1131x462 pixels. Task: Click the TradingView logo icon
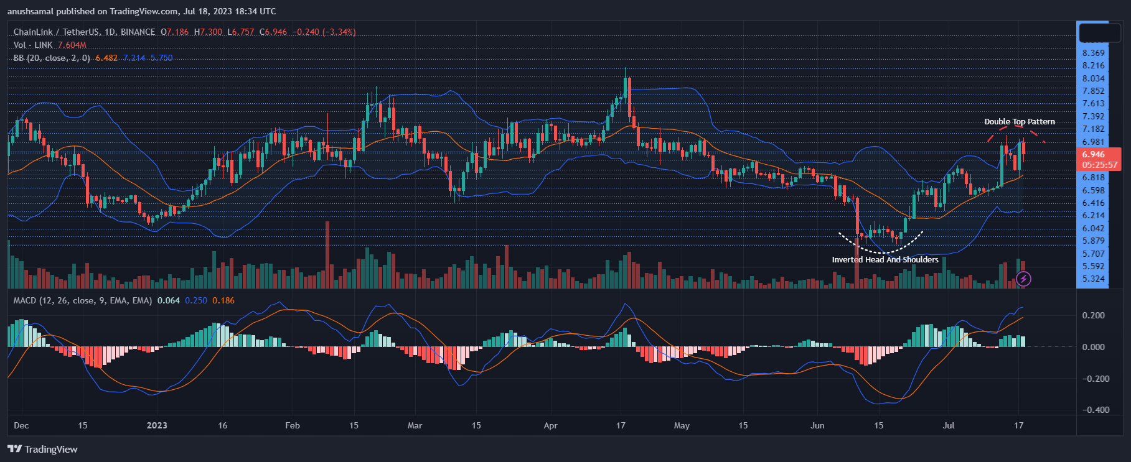coord(14,449)
